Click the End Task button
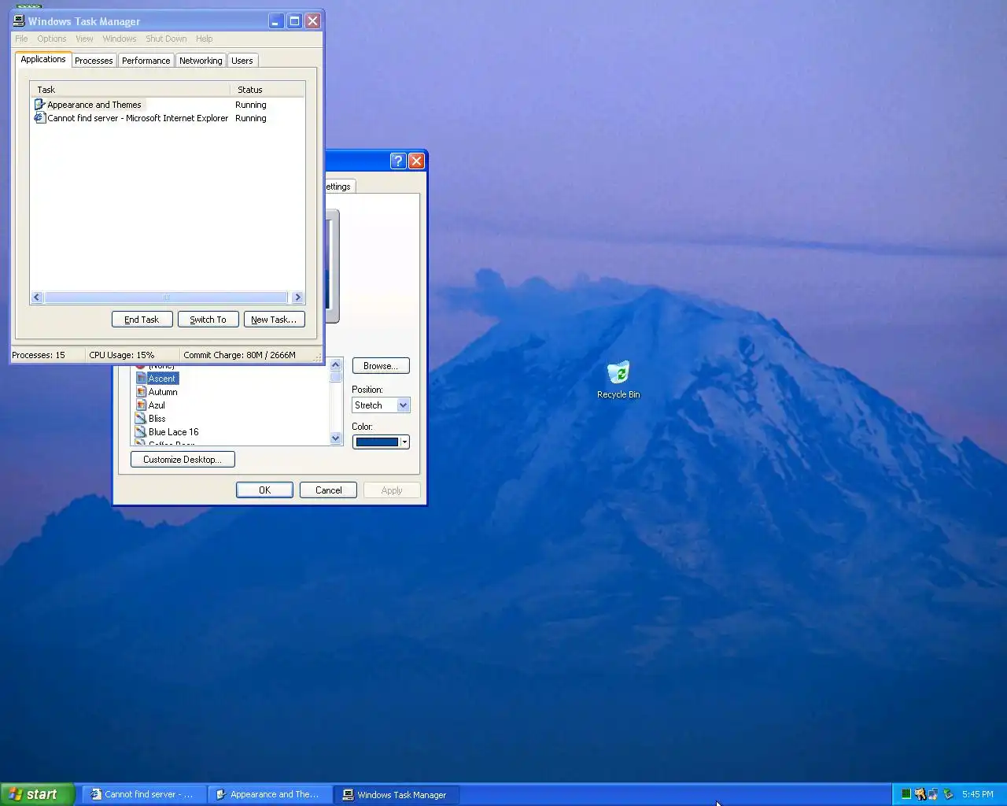Viewport: 1007px width, 806px height. pyautogui.click(x=142, y=319)
